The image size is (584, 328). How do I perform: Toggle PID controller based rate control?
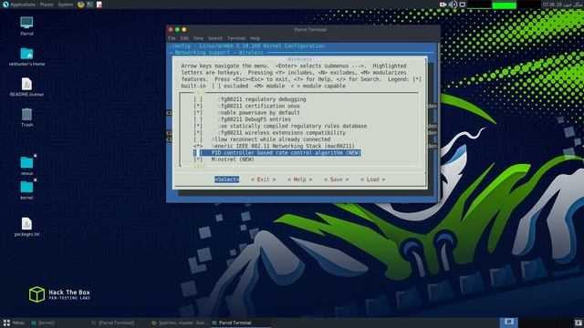(276, 153)
